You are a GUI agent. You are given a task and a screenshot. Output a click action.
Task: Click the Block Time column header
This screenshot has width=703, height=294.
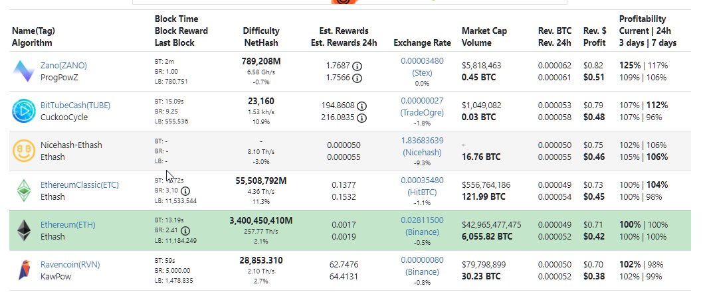181,31
